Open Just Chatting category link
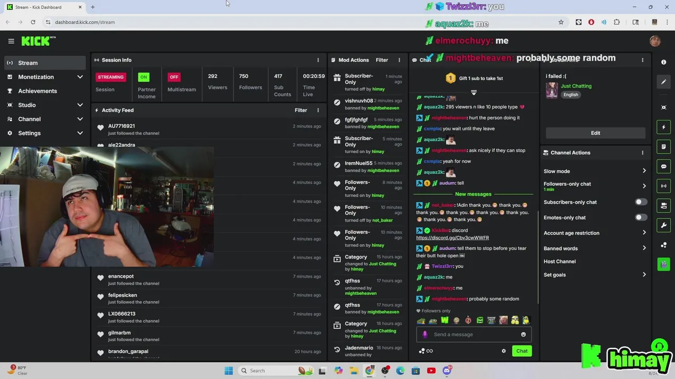Image resolution: width=675 pixels, height=379 pixels. [x=576, y=86]
